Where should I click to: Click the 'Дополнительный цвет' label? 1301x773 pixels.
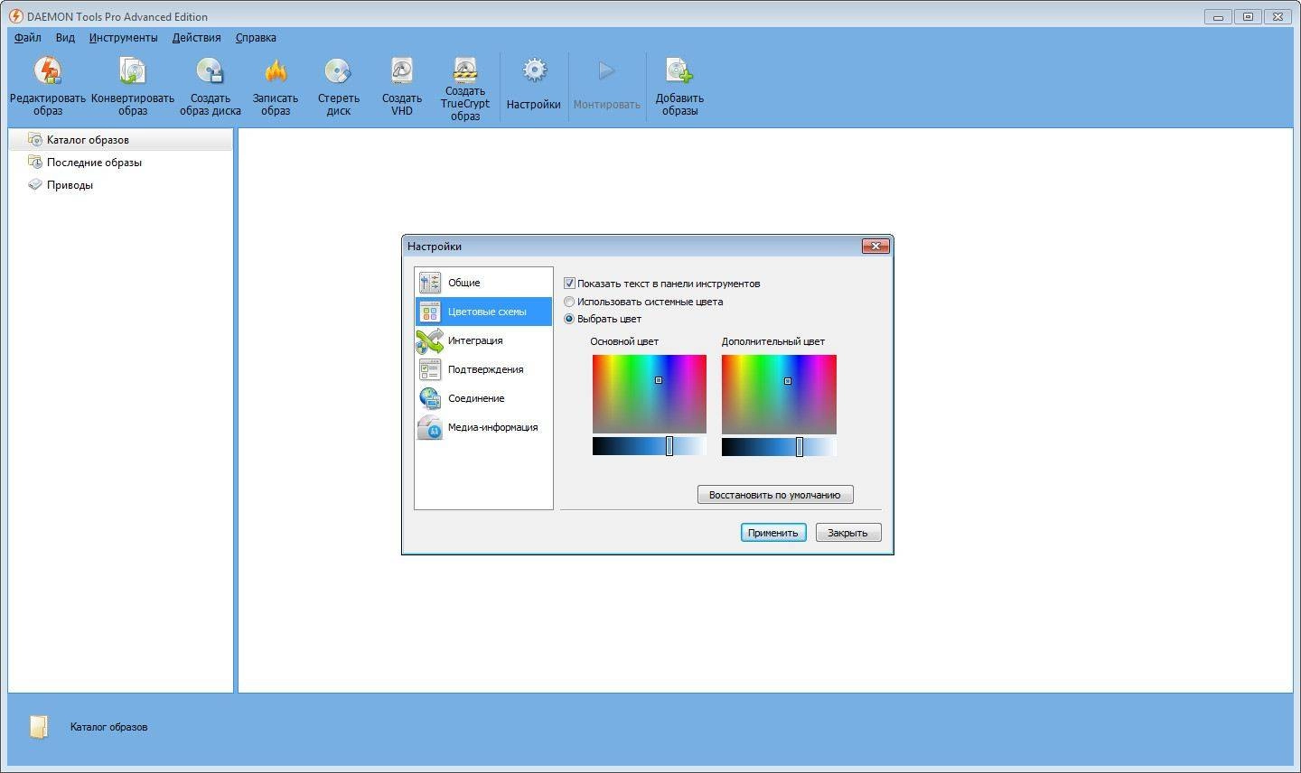773,341
